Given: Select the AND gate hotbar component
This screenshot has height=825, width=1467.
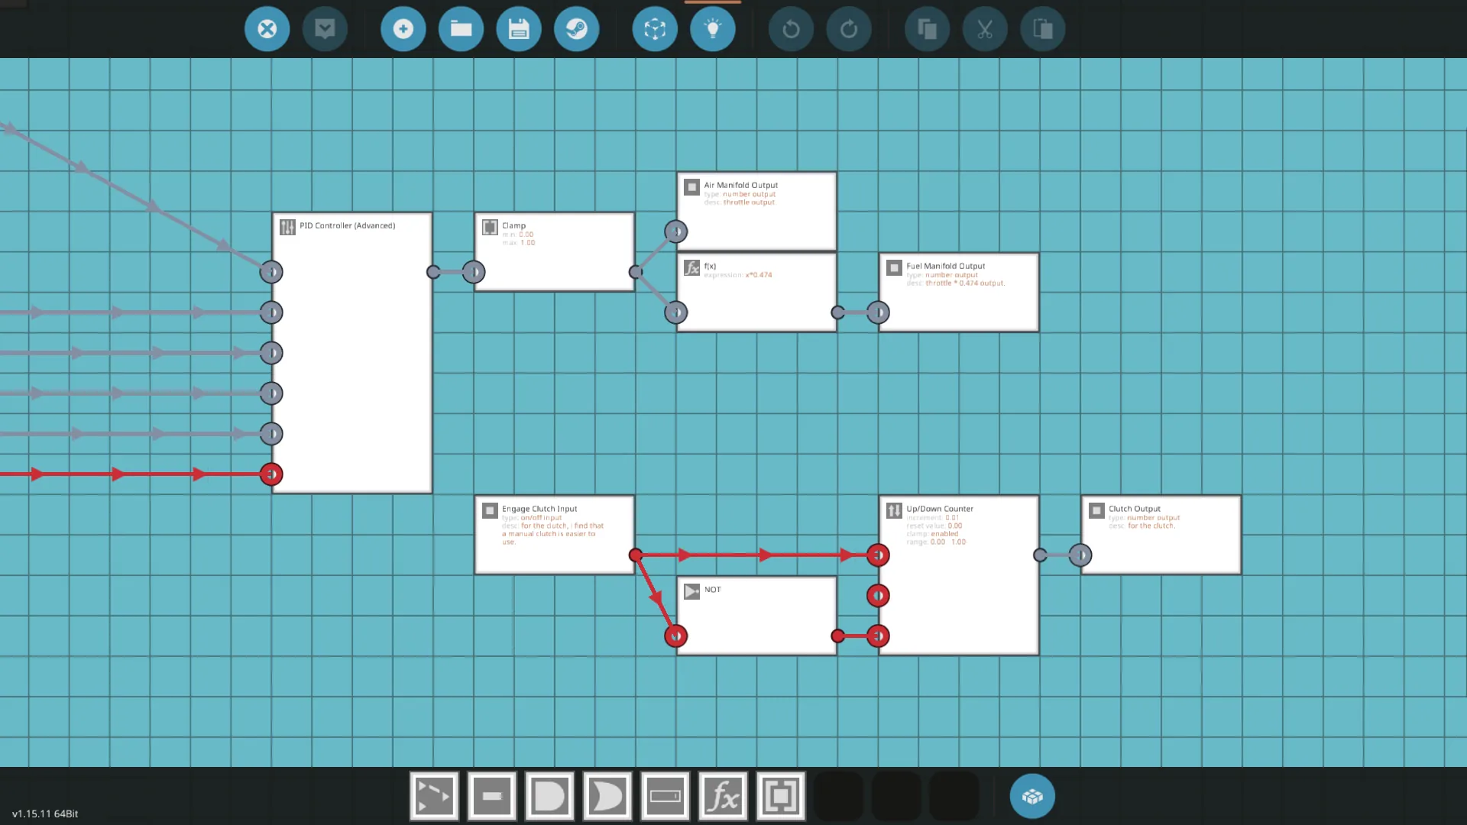Looking at the screenshot, I should click(x=549, y=797).
